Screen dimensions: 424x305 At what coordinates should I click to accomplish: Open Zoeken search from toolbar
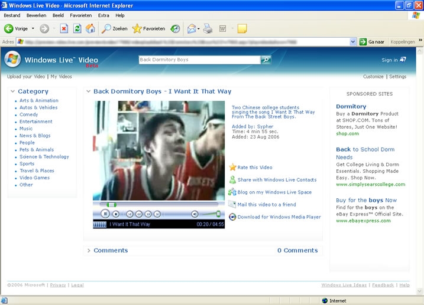click(114, 28)
